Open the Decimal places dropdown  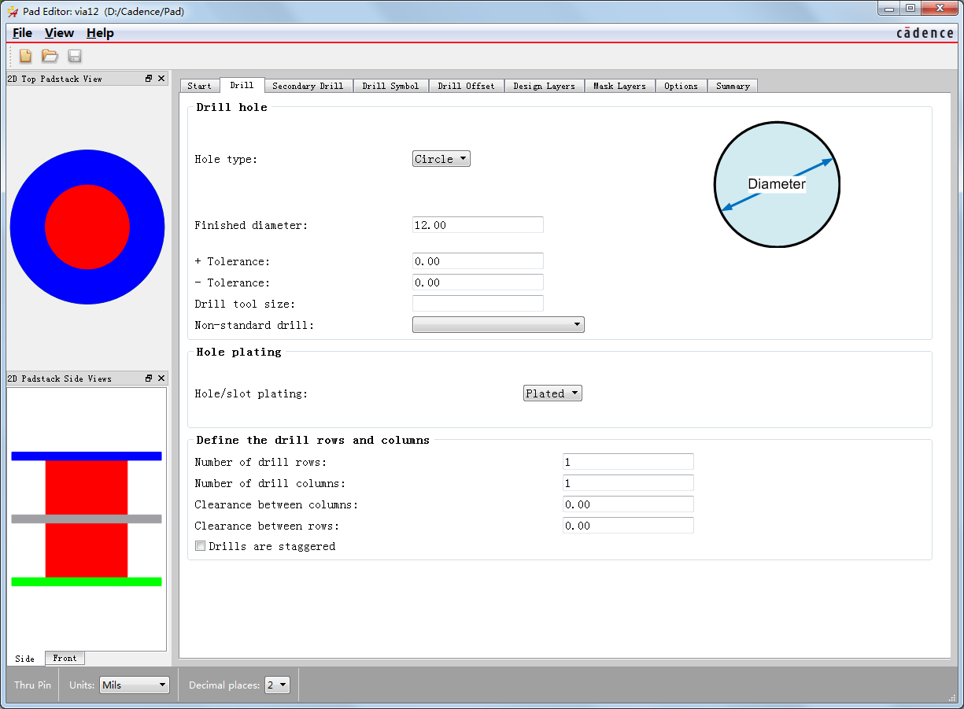pos(278,685)
